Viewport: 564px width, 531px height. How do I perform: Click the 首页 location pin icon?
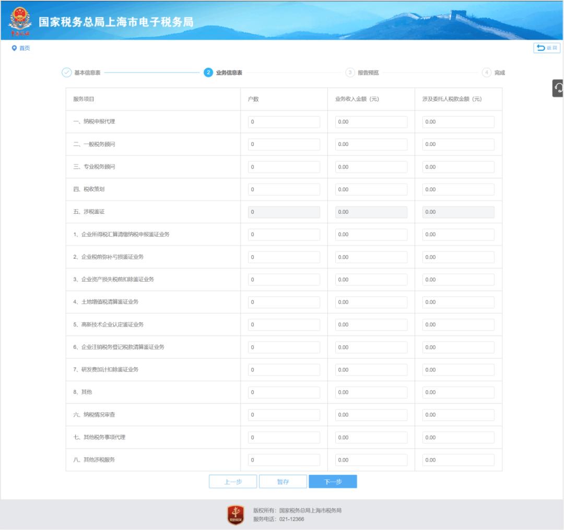click(x=14, y=48)
